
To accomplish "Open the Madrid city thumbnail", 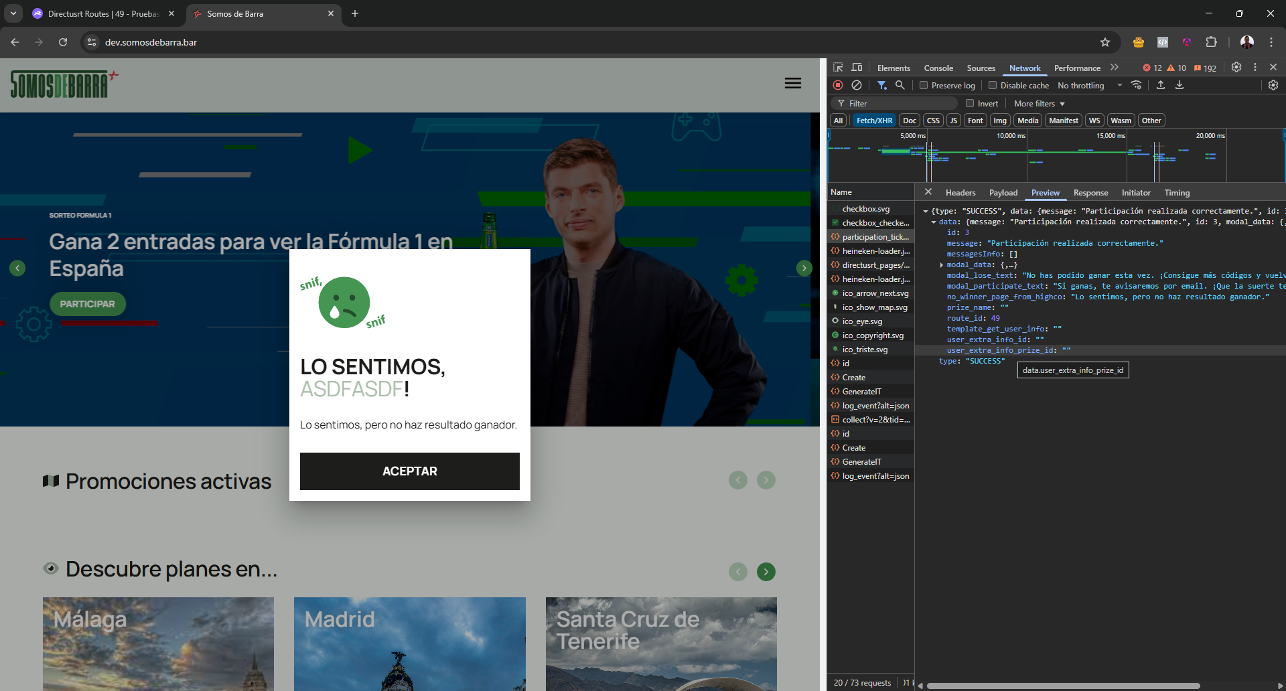I will point(410,644).
